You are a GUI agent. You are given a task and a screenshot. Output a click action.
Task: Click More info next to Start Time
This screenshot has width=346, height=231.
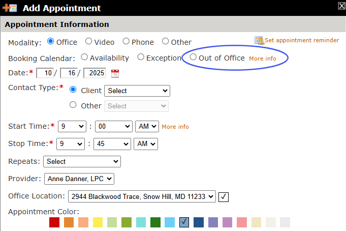click(175, 127)
